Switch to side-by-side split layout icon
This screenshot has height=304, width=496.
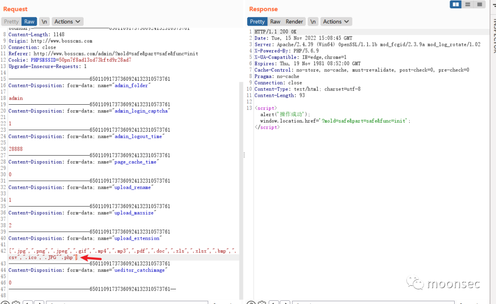[456, 5]
